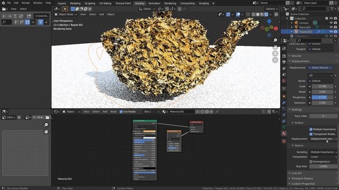Open Global transform orientation dropdown
Screen dimensions: 339x190
click(x=147, y=9)
